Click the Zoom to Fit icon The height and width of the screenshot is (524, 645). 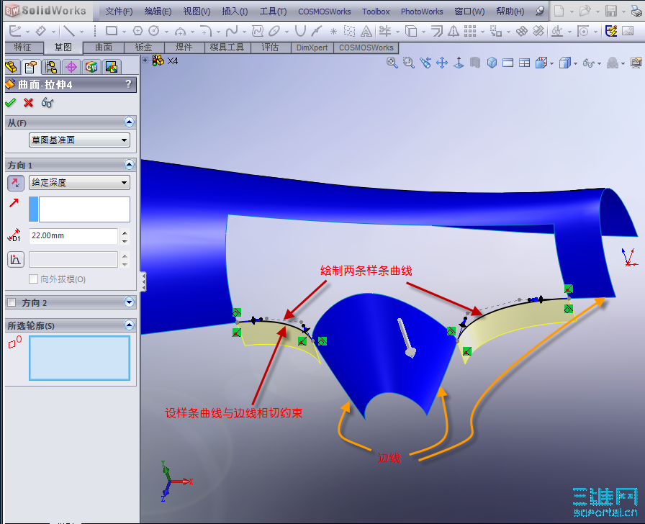392,63
